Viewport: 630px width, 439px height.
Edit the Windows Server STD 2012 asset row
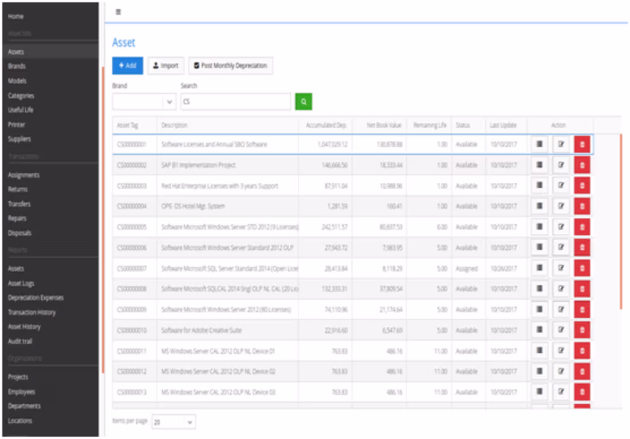click(x=561, y=226)
